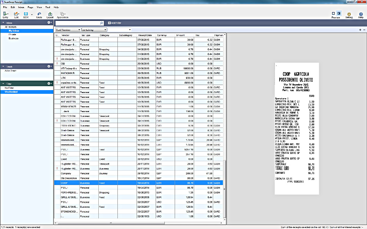Open the Setting gear icon
Screen dimensions: 367x229
click(x=349, y=14)
